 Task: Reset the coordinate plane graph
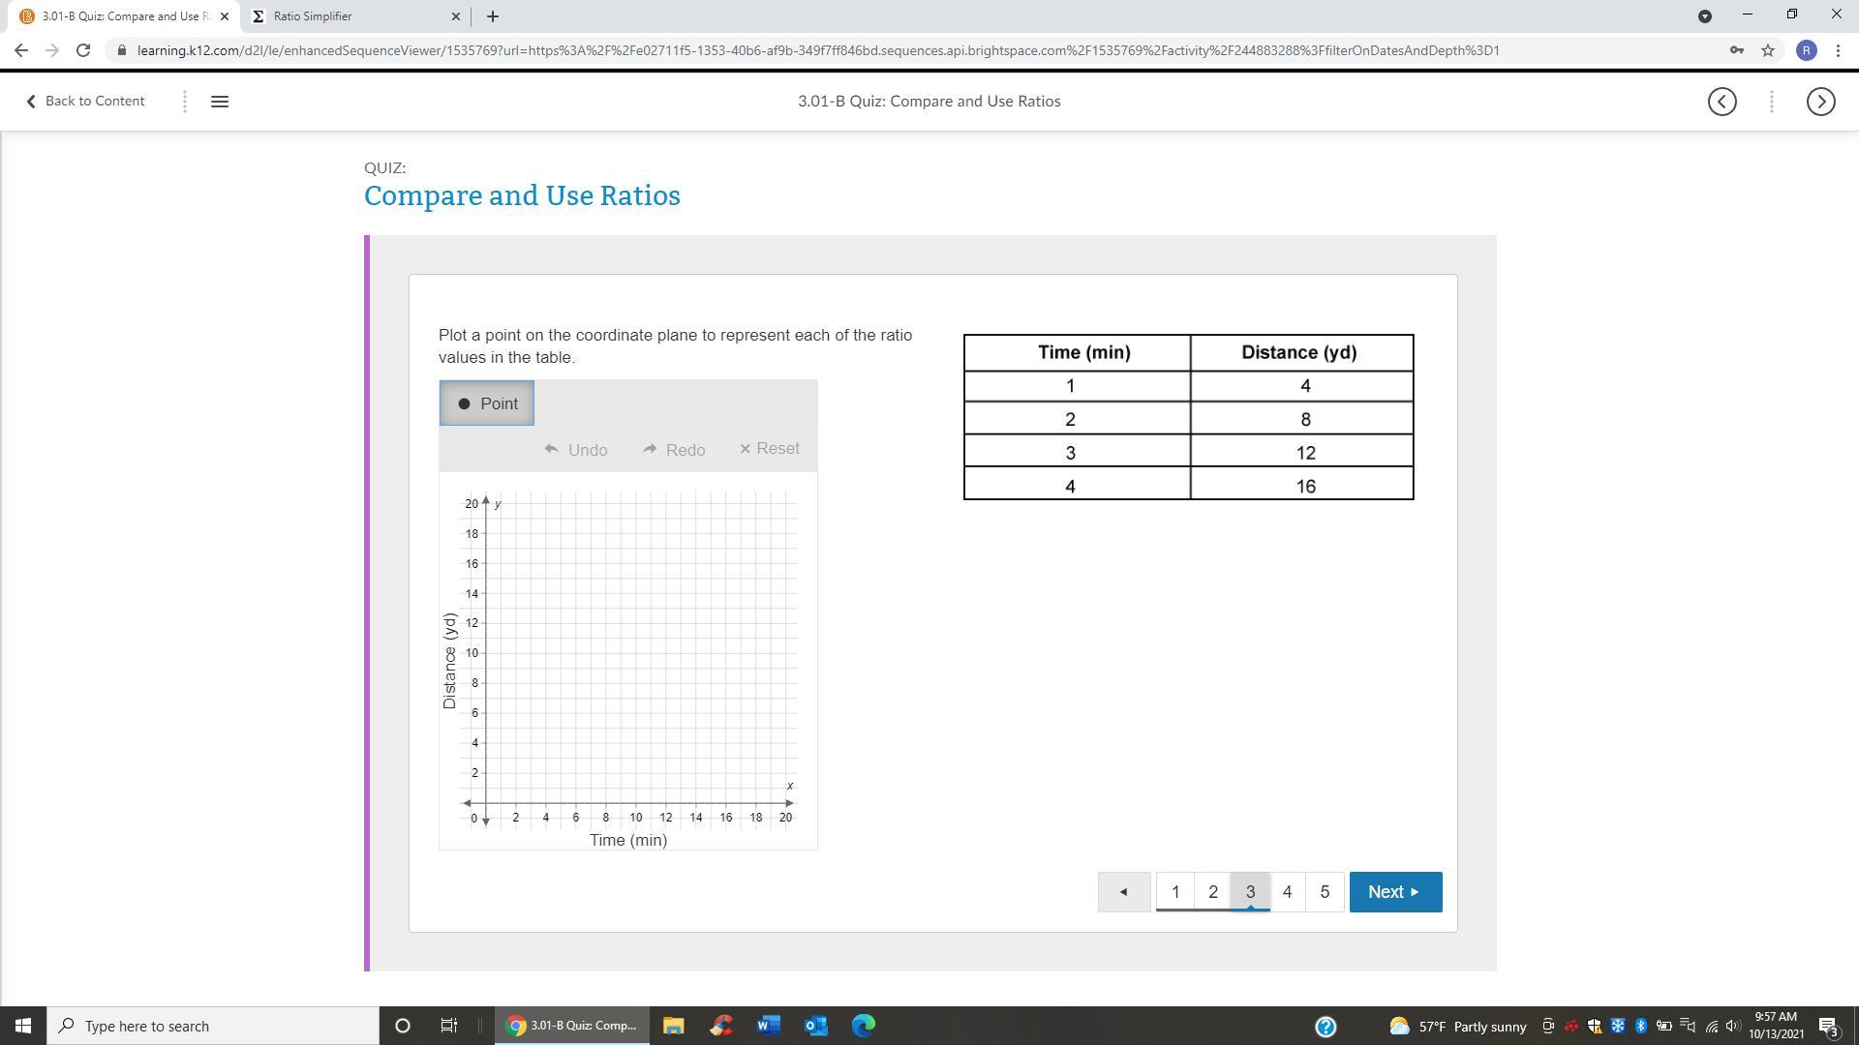click(x=769, y=449)
